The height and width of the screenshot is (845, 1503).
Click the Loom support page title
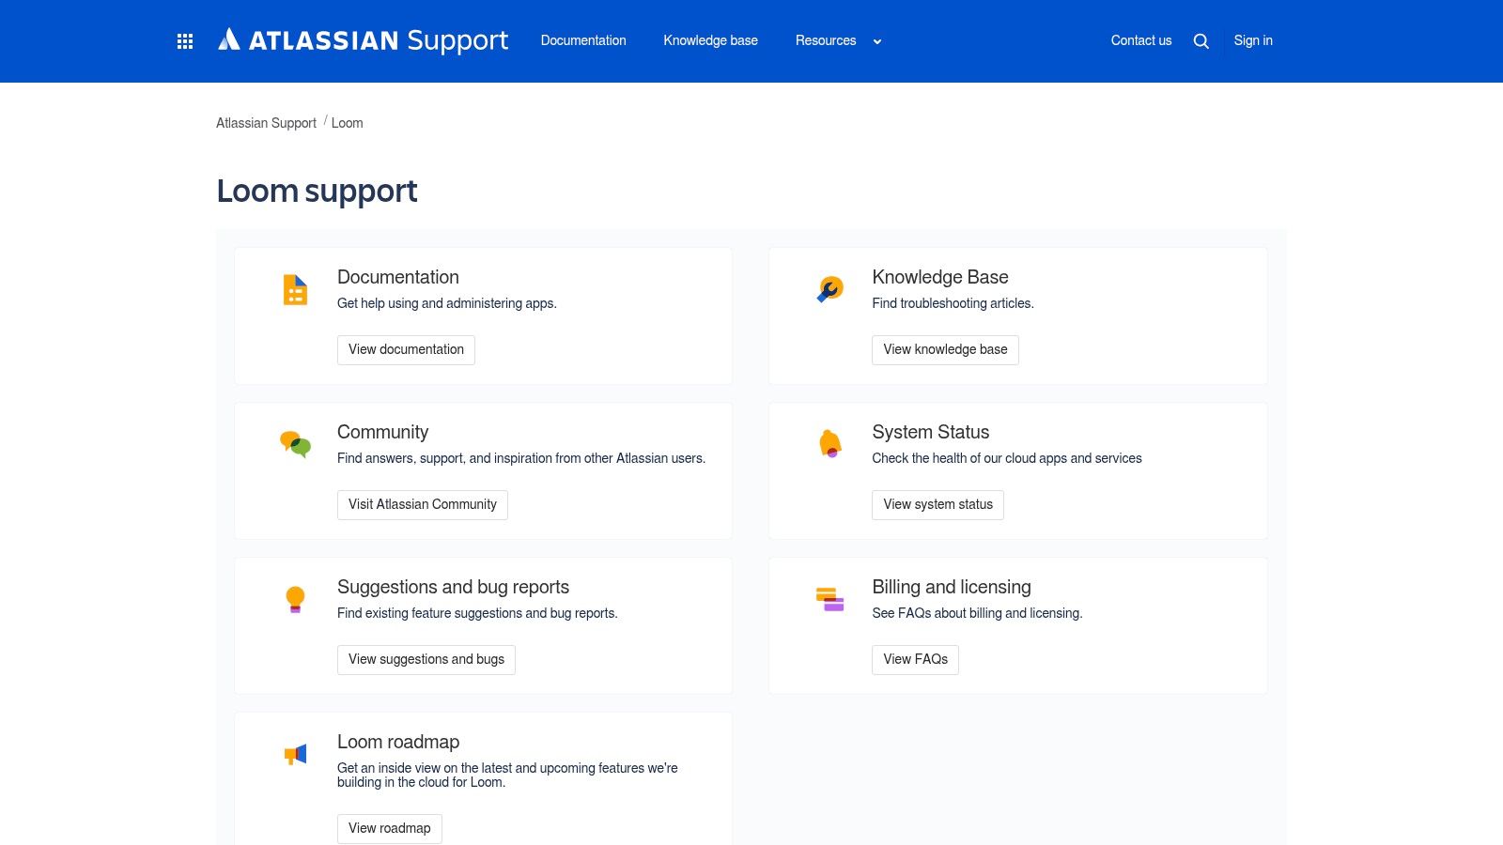[317, 191]
